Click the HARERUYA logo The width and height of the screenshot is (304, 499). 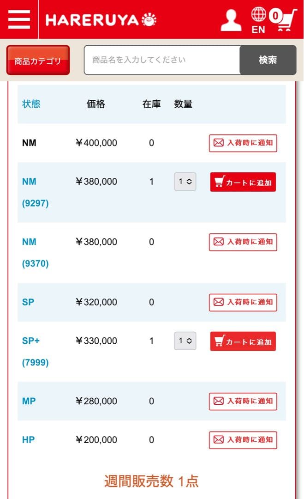pos(101,20)
